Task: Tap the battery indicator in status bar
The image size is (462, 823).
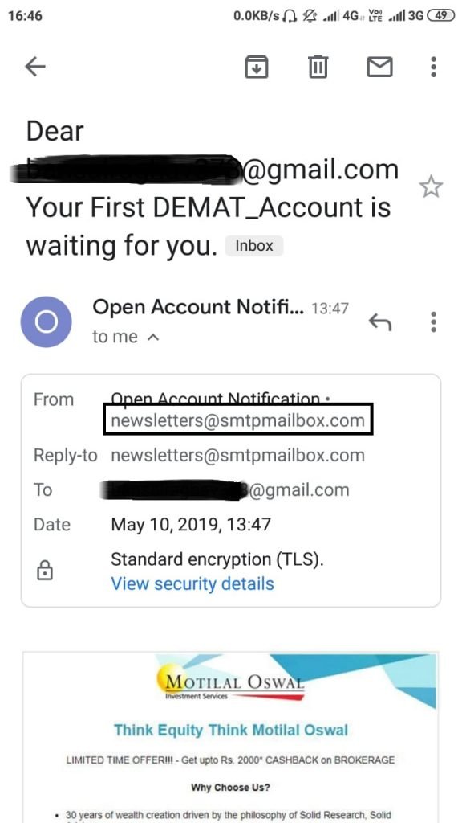Action: (x=441, y=16)
